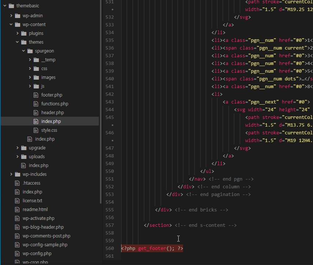This screenshot has height=265, width=313.
Task: Click the uploads folder icon
Action: pyautogui.click(x=24, y=156)
